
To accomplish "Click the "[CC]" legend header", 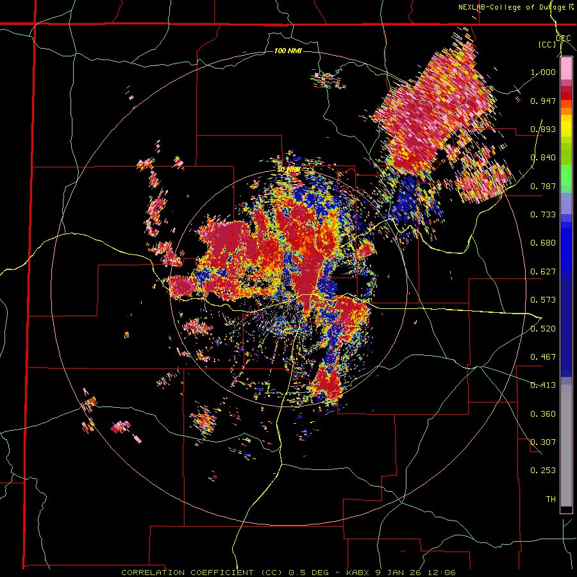I will click(547, 44).
